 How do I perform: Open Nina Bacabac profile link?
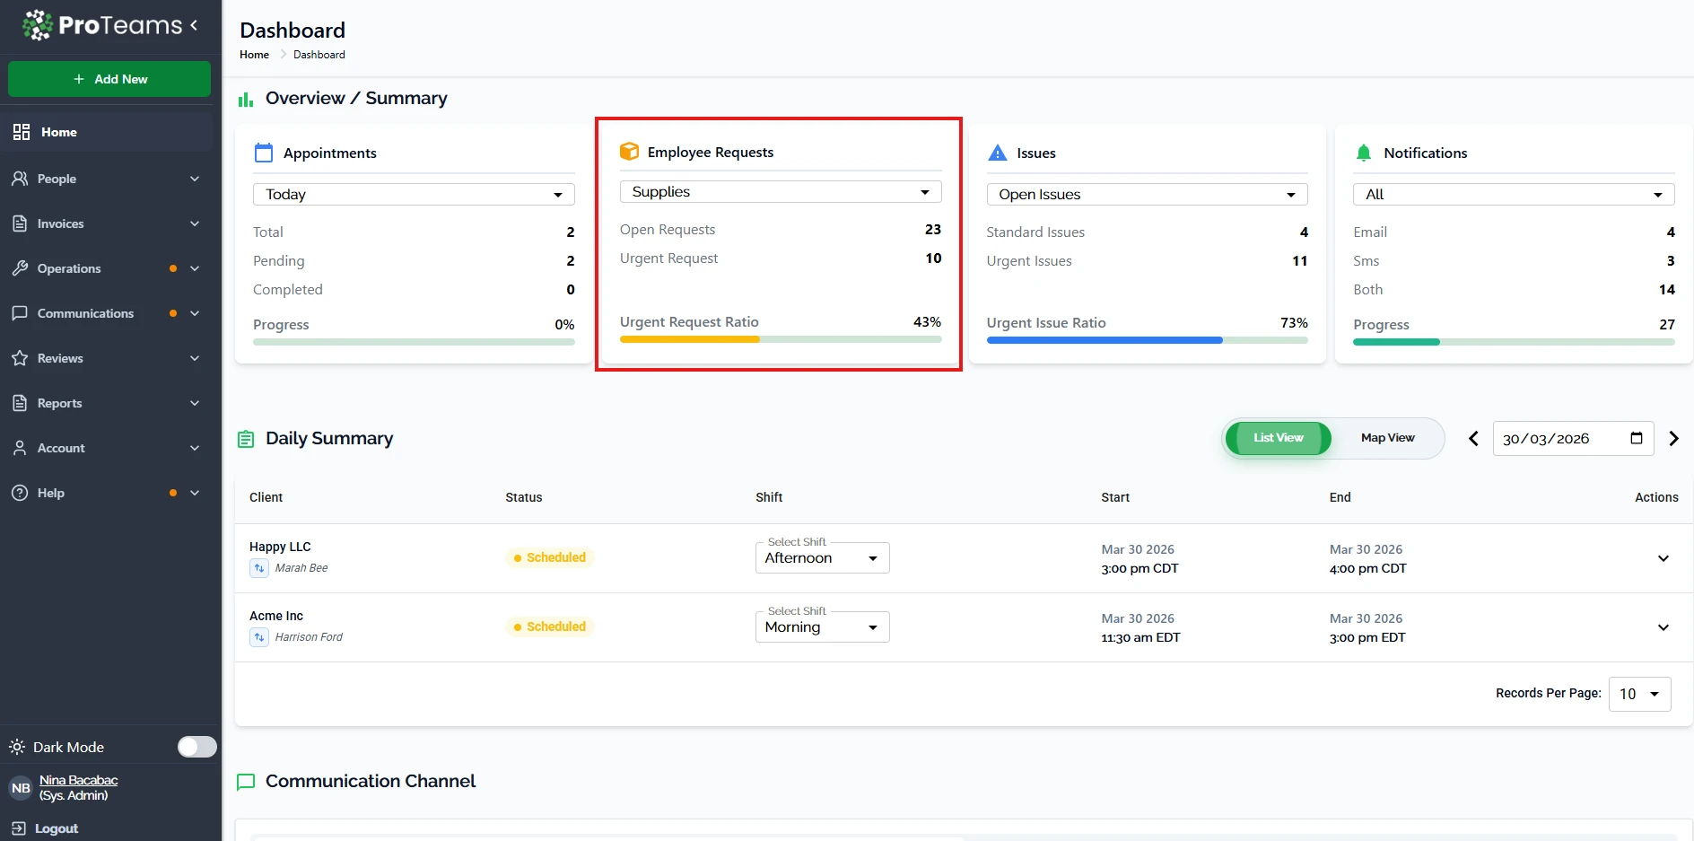[x=78, y=780]
